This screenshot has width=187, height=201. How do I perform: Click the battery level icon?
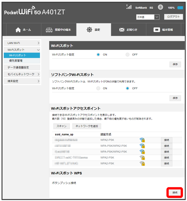point(180,8)
